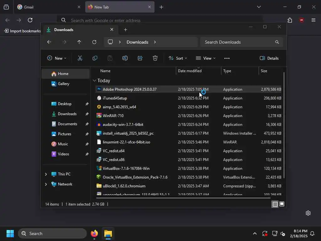Click the chevron after Downloads in address bar
Screen dimensions: 321x241
[x=155, y=42]
